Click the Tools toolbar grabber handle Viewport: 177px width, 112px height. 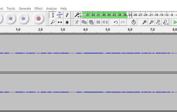(x=48, y=19)
